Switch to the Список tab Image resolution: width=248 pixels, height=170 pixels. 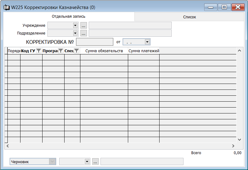click(x=189, y=17)
